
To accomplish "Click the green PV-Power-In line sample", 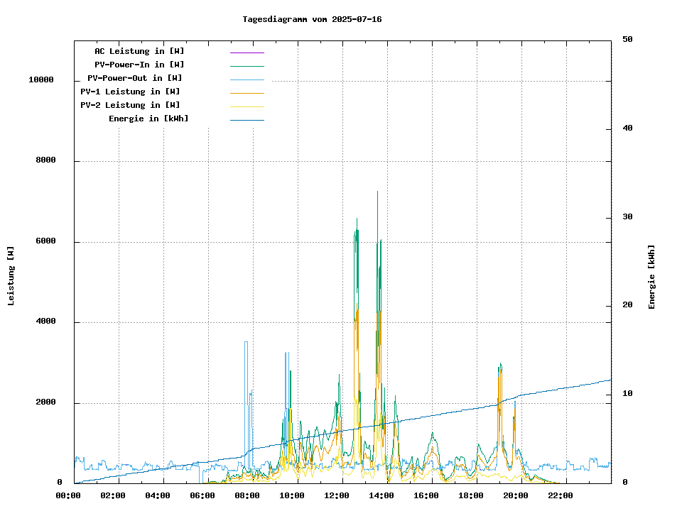I will point(247,66).
